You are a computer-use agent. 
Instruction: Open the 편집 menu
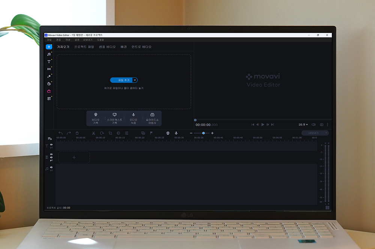(58, 40)
